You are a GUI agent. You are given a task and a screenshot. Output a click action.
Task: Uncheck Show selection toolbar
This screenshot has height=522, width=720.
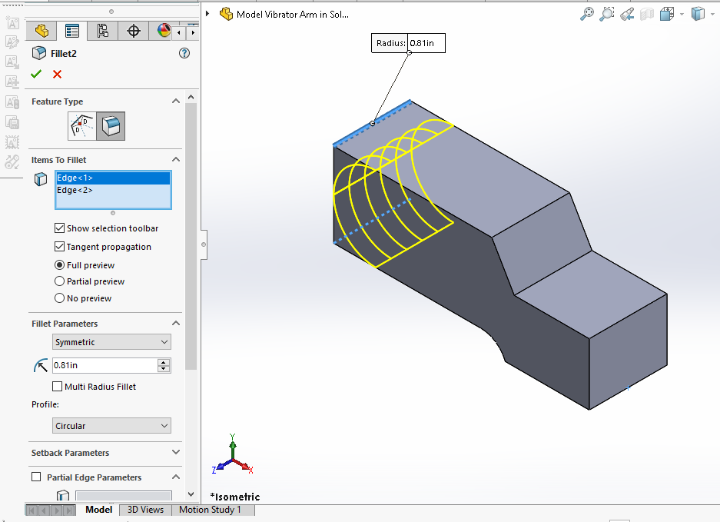click(59, 228)
